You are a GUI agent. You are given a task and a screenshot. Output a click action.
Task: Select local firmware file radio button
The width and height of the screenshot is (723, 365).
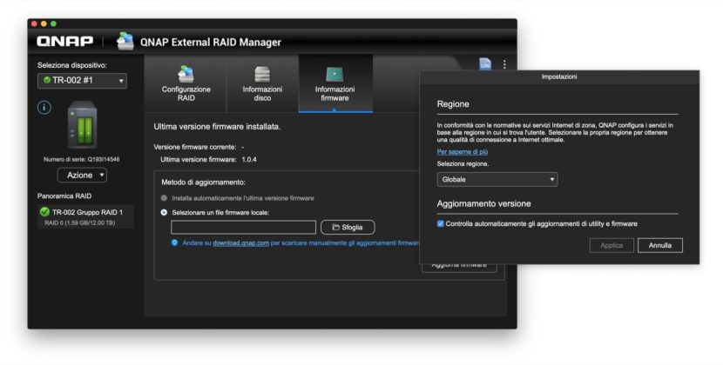pos(164,213)
